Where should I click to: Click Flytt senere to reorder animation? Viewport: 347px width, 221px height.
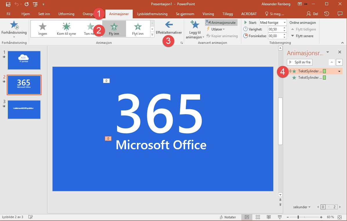[302, 36]
